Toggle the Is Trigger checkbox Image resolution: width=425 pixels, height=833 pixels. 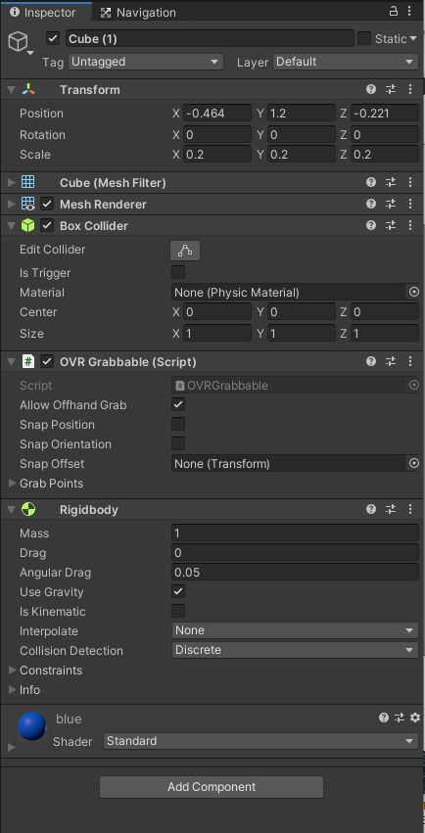click(178, 272)
